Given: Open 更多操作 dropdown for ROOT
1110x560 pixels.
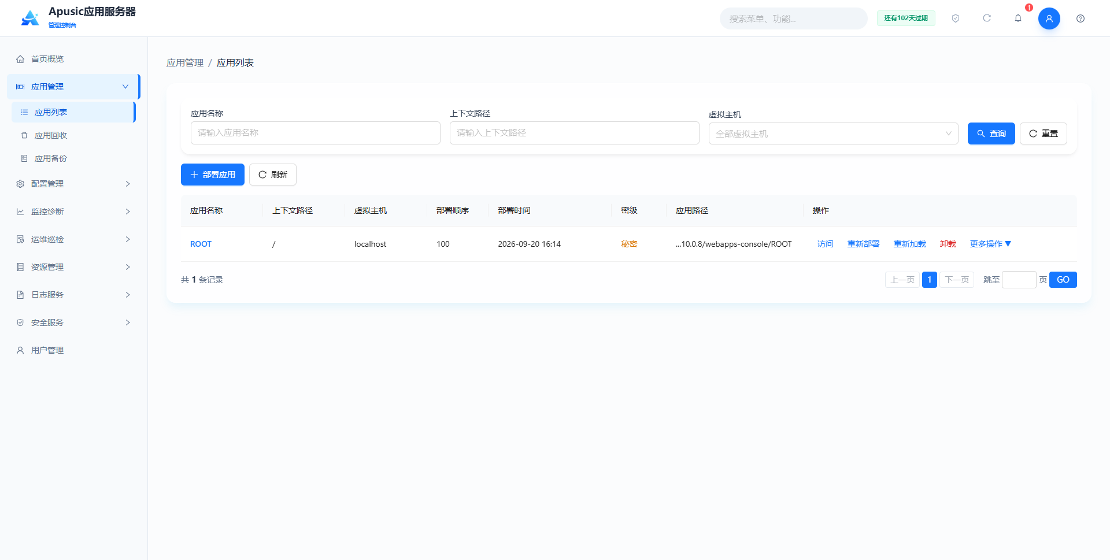Looking at the screenshot, I should click(990, 244).
